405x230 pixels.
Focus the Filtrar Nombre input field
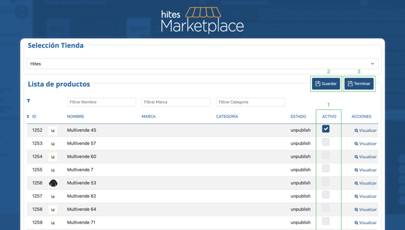coord(101,102)
